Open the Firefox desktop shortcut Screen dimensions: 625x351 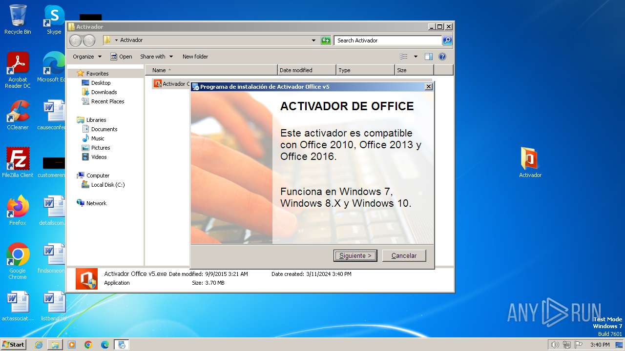(18, 211)
